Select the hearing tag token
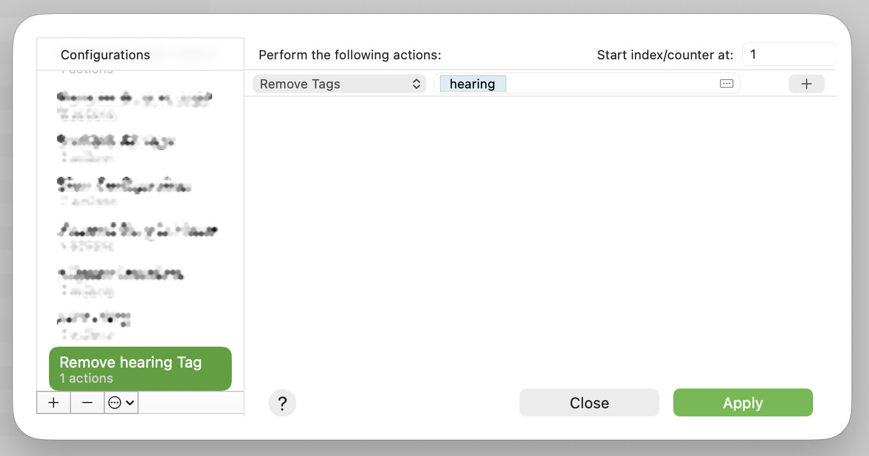869x456 pixels. [473, 84]
